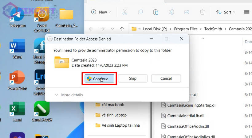Navigate up one folder level arrow
This screenshot has height=138, width=252.
click(122, 29)
